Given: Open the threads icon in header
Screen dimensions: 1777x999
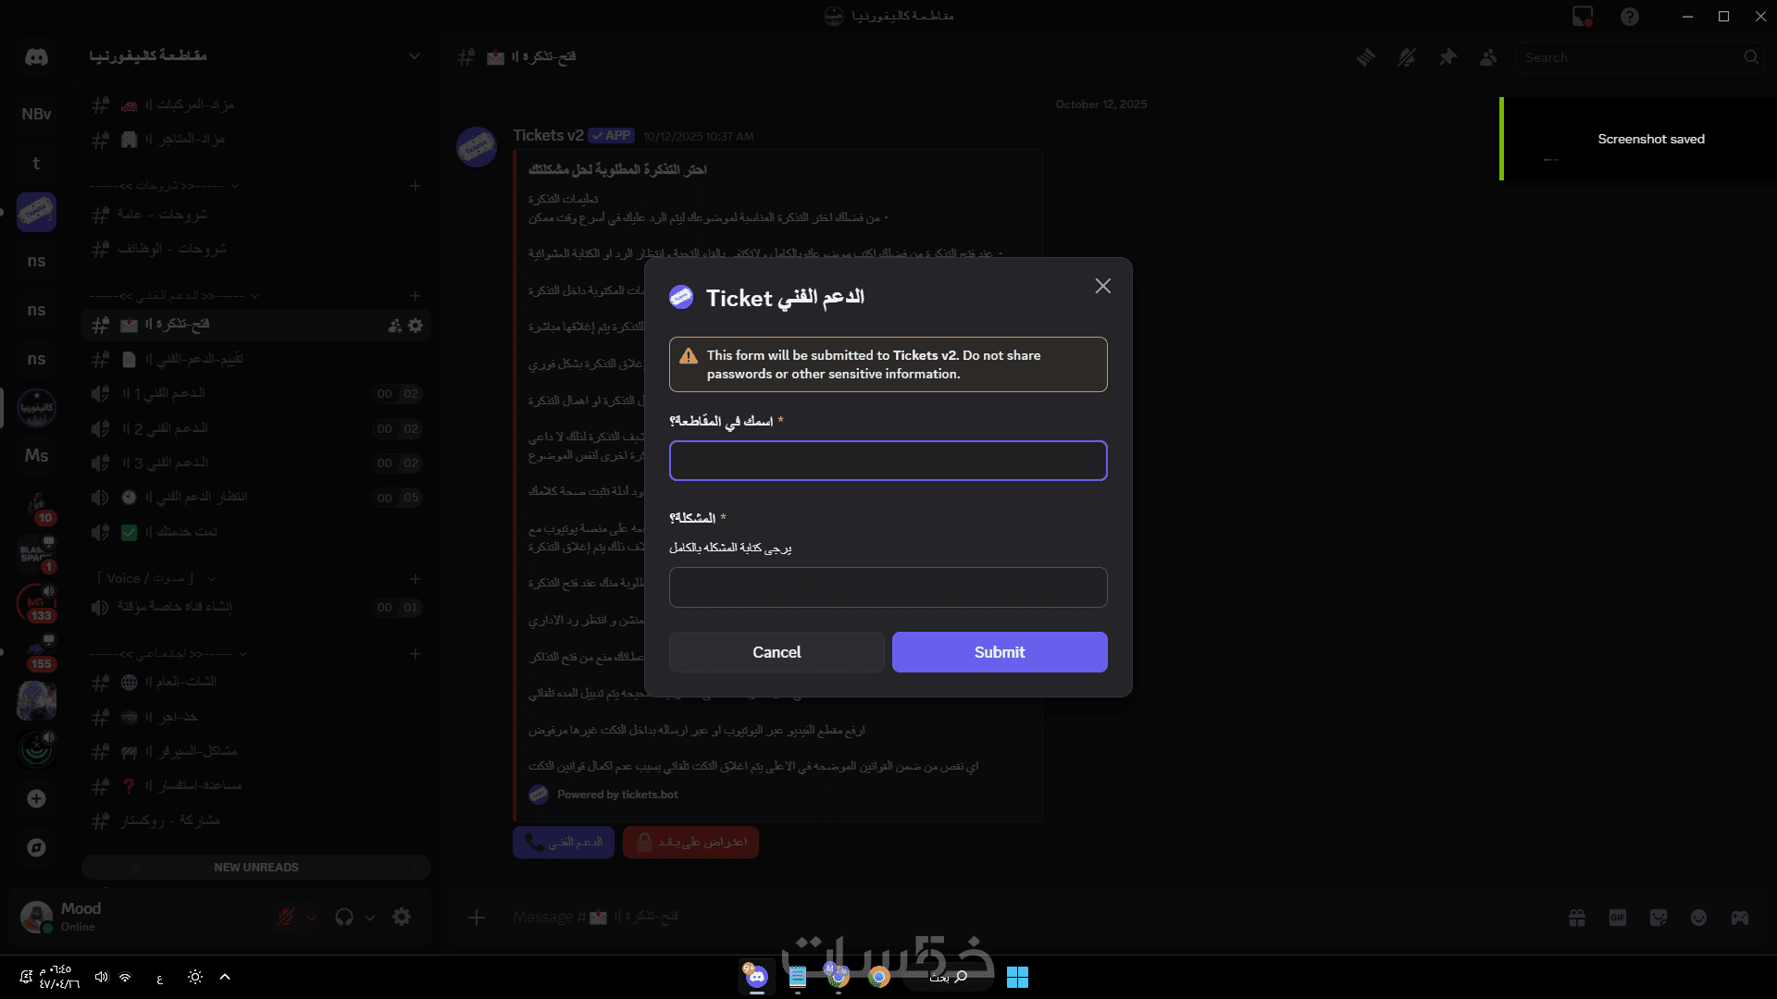Looking at the screenshot, I should pyautogui.click(x=1365, y=57).
